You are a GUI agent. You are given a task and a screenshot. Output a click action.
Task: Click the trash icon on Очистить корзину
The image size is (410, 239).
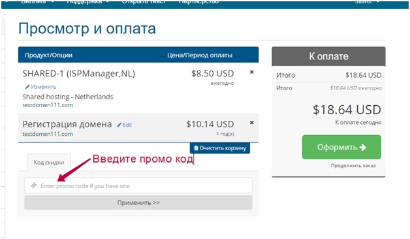[x=196, y=148]
